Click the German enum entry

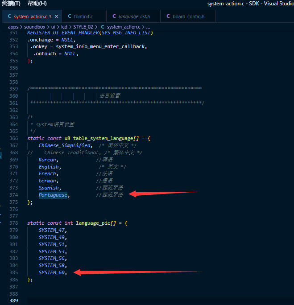pos(47,181)
